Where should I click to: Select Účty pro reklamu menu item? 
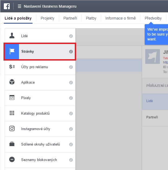pos(40,67)
